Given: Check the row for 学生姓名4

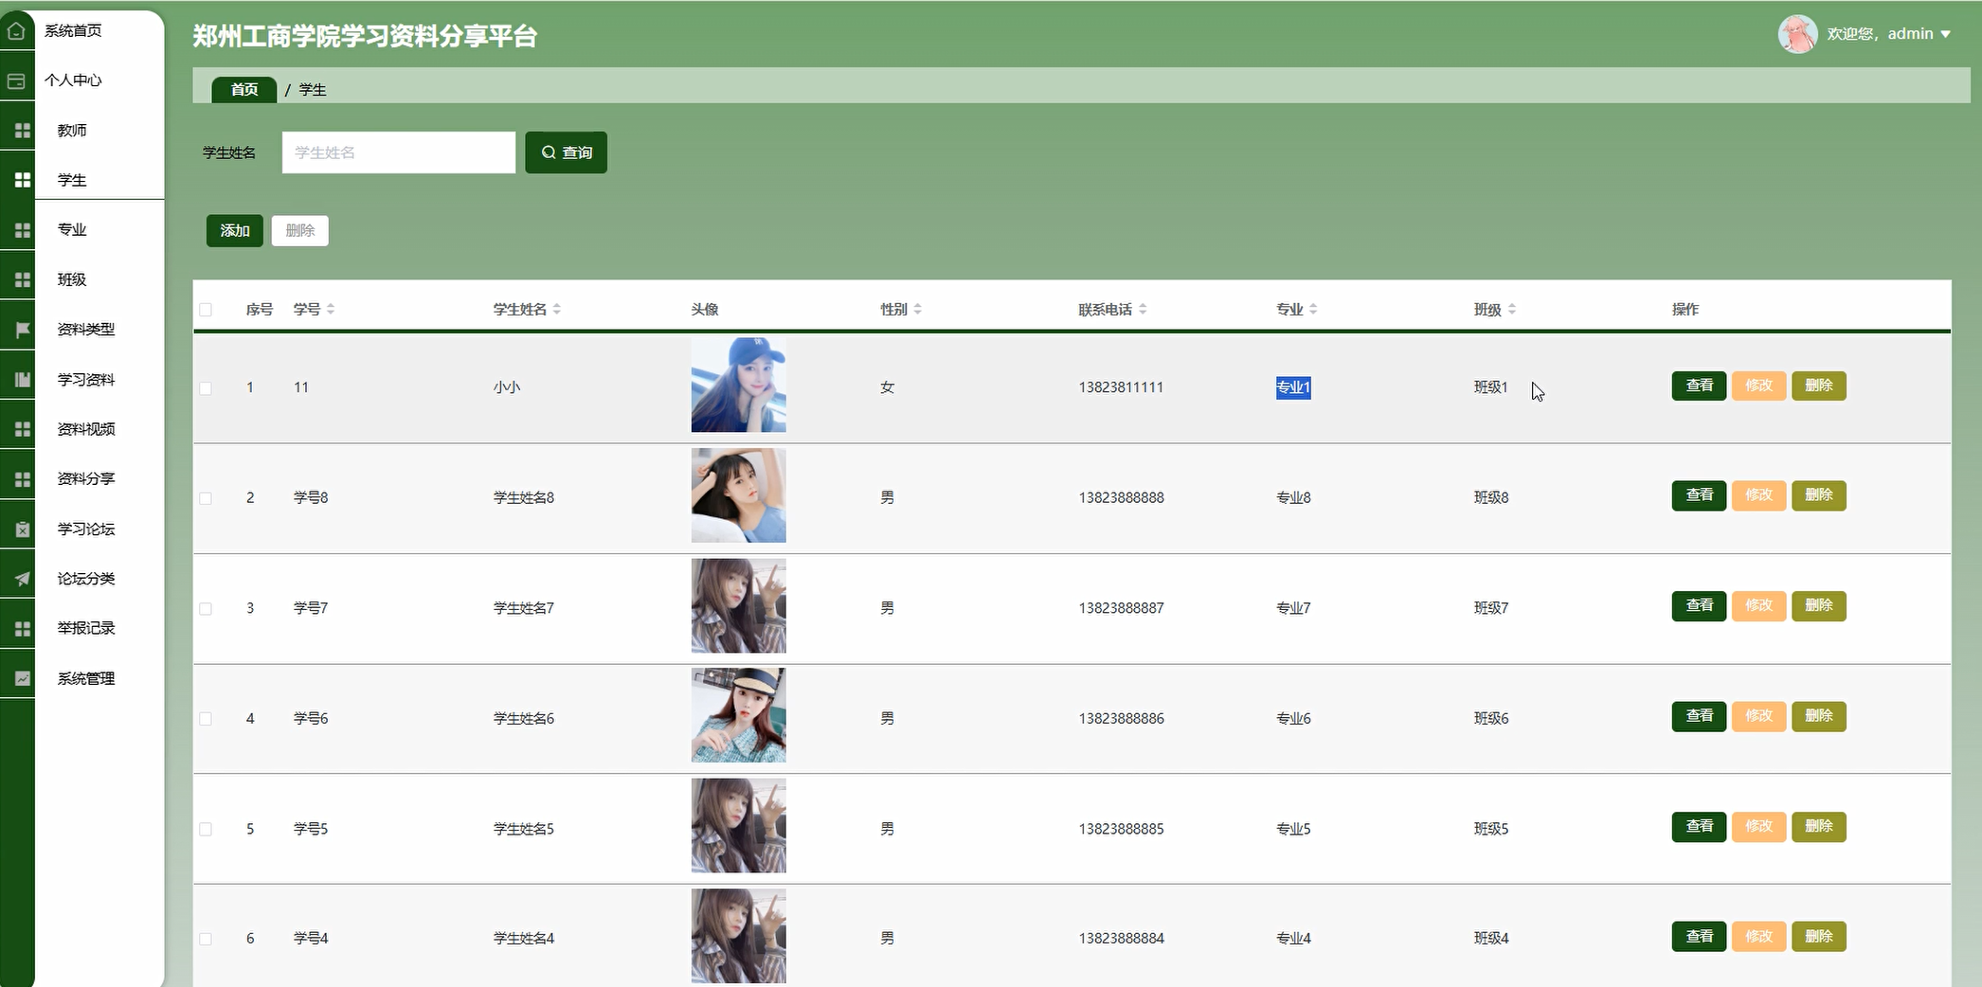Looking at the screenshot, I should click(x=206, y=939).
